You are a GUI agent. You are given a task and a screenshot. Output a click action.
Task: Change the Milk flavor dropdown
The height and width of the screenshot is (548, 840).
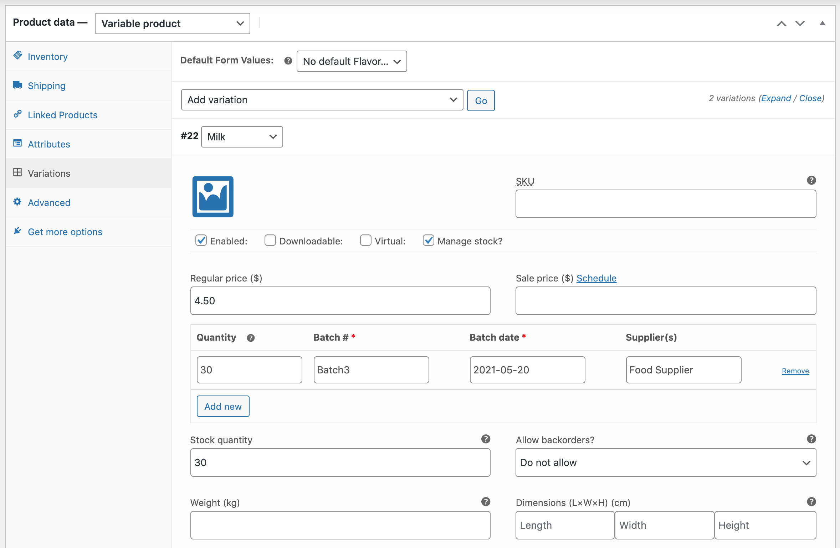click(242, 136)
